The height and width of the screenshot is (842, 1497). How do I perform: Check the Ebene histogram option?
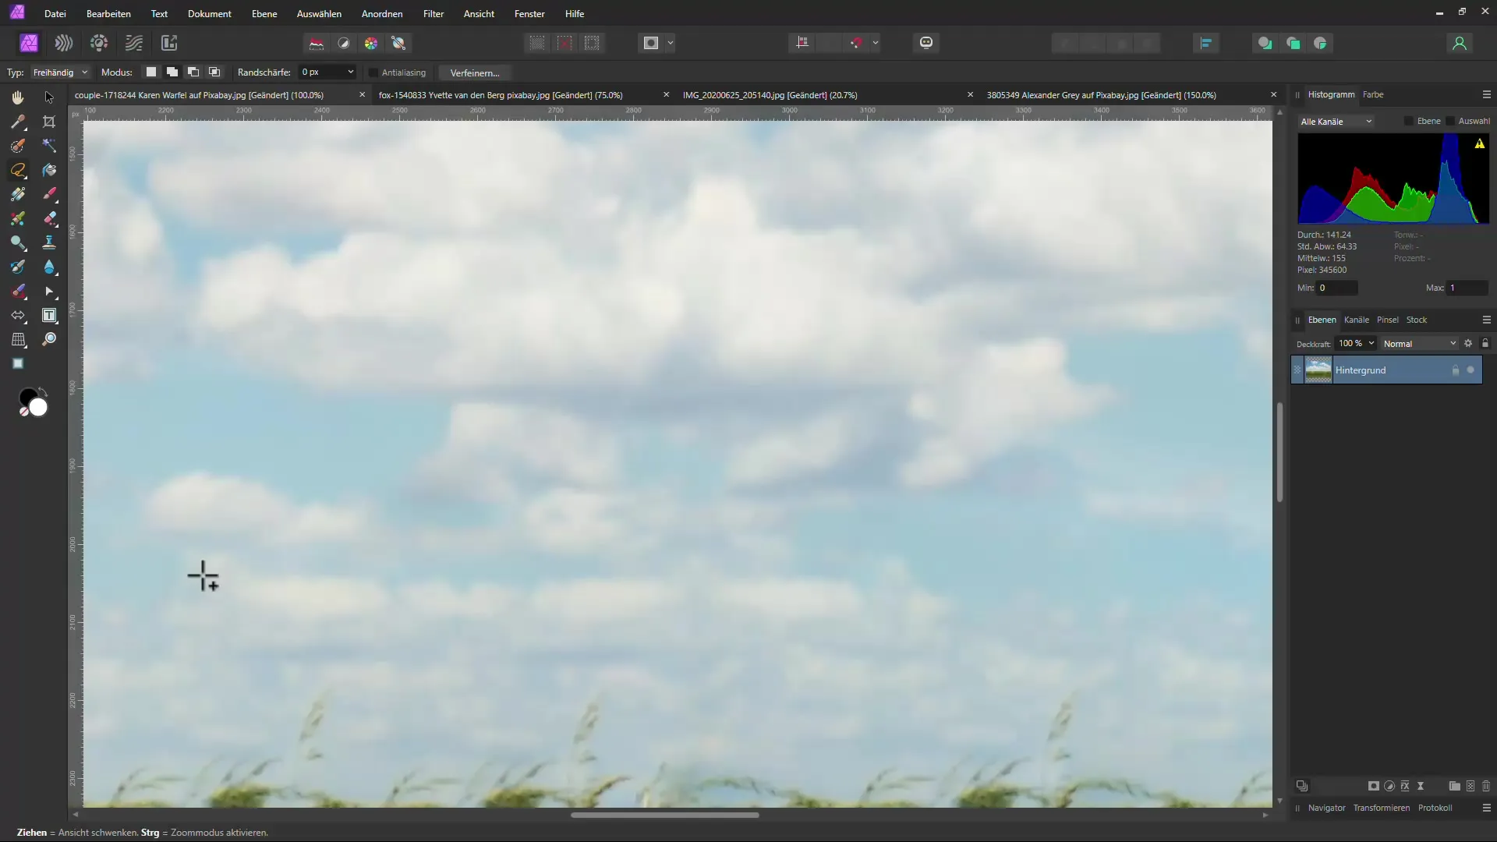[1408, 121]
